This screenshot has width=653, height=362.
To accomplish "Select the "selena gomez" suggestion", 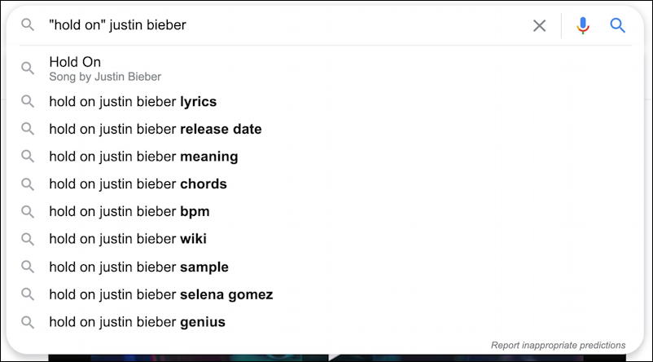I will (x=325, y=294).
